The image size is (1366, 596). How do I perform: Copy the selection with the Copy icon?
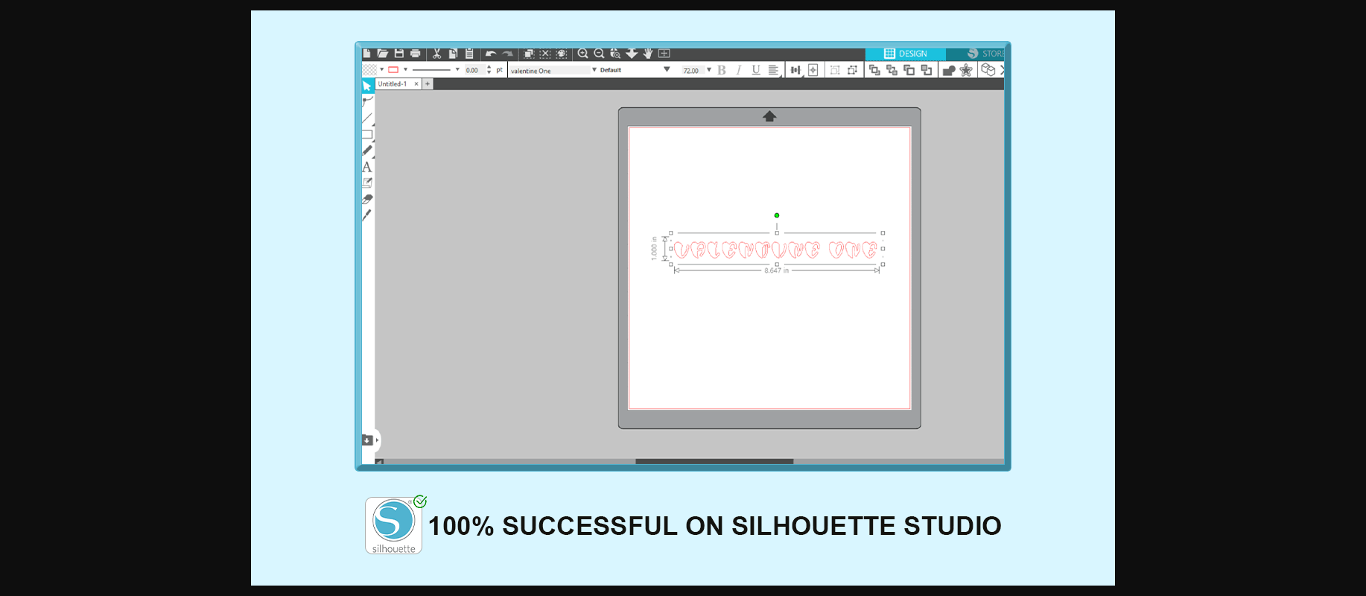tap(453, 54)
